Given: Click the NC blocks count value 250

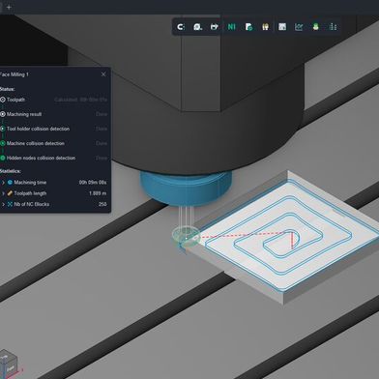Looking at the screenshot, I should pyautogui.click(x=102, y=204).
